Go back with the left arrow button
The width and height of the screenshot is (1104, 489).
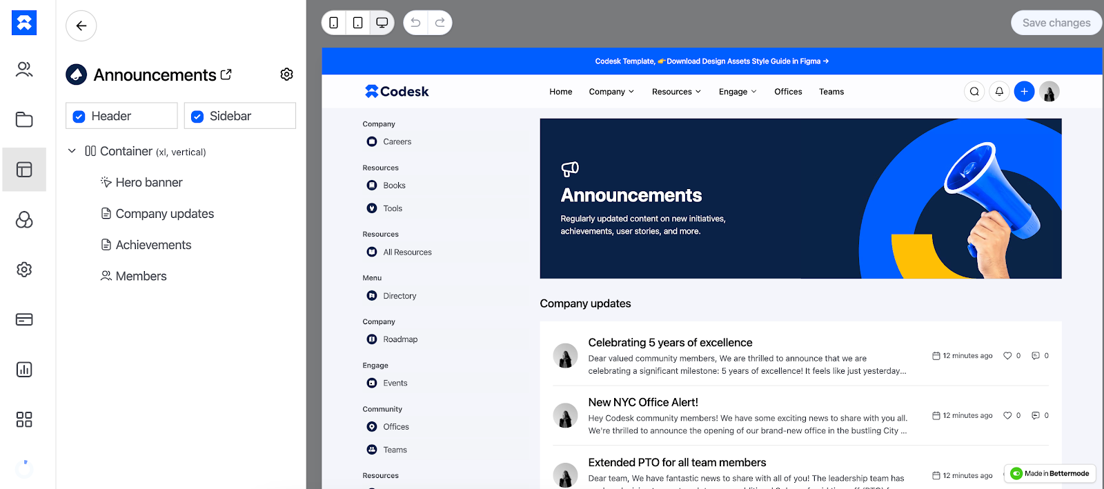81,26
